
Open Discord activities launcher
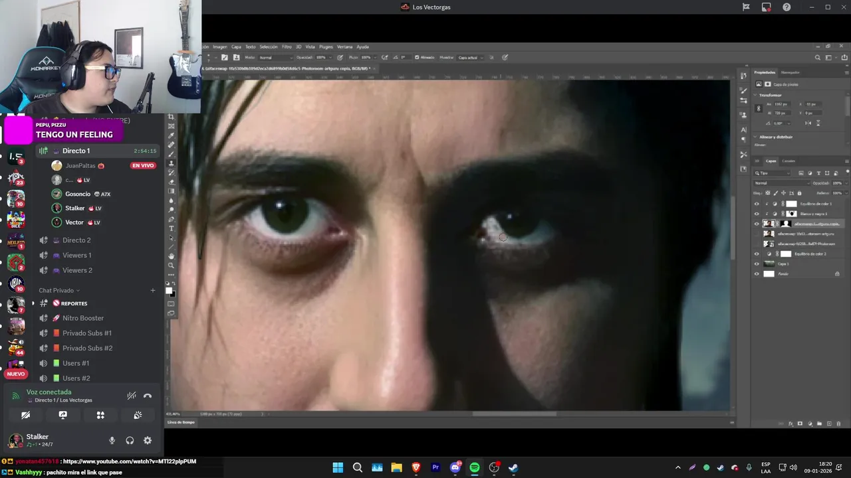click(x=100, y=415)
